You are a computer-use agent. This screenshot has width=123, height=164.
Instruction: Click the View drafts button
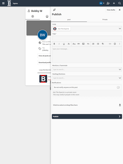(x=111, y=10)
